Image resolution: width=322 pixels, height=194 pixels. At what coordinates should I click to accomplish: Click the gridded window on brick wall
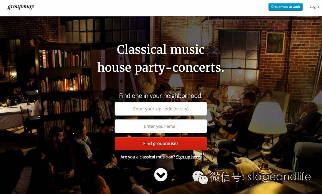click(x=239, y=58)
